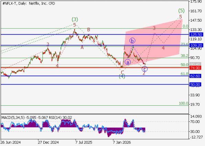
Task: Click the red 74.90 price level label
Action: (x=195, y=68)
